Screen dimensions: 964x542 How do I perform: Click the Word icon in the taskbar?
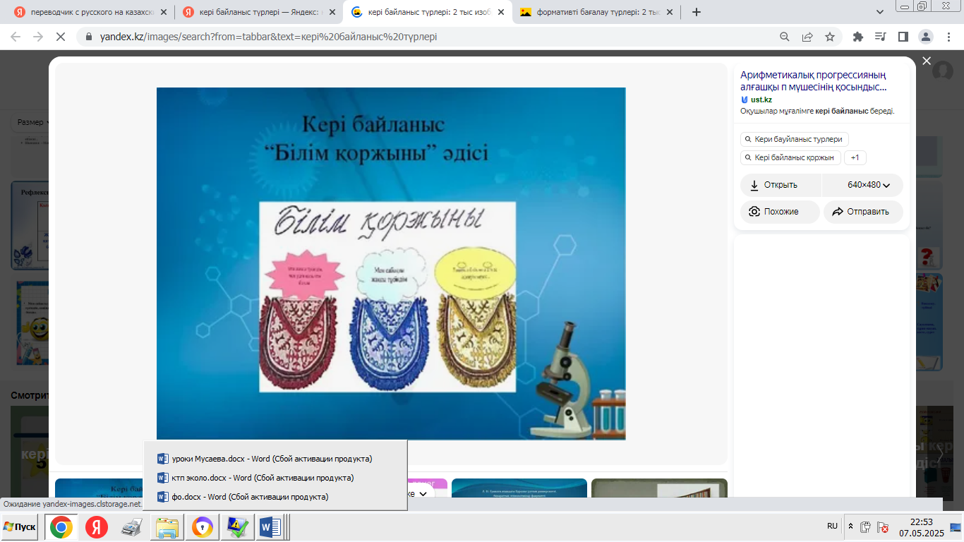(270, 527)
